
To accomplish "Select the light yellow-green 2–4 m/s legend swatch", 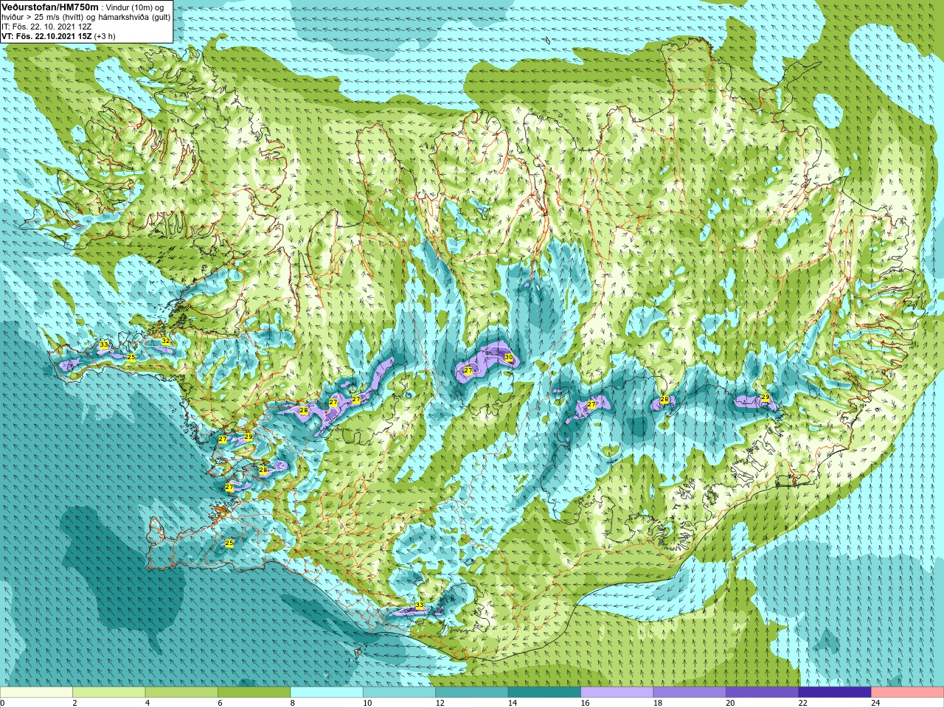I will click(x=109, y=693).
